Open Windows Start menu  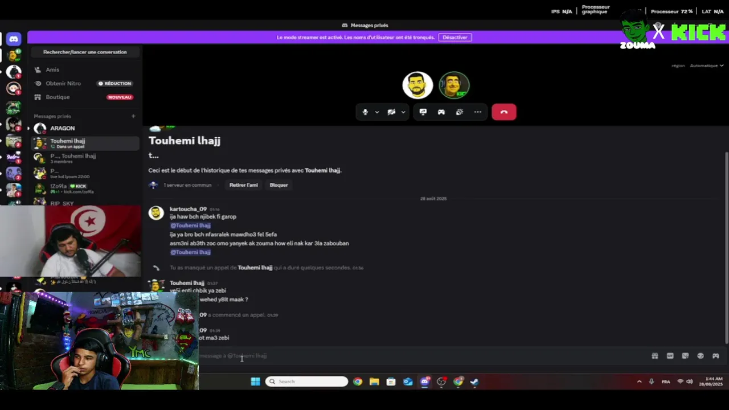(x=255, y=382)
